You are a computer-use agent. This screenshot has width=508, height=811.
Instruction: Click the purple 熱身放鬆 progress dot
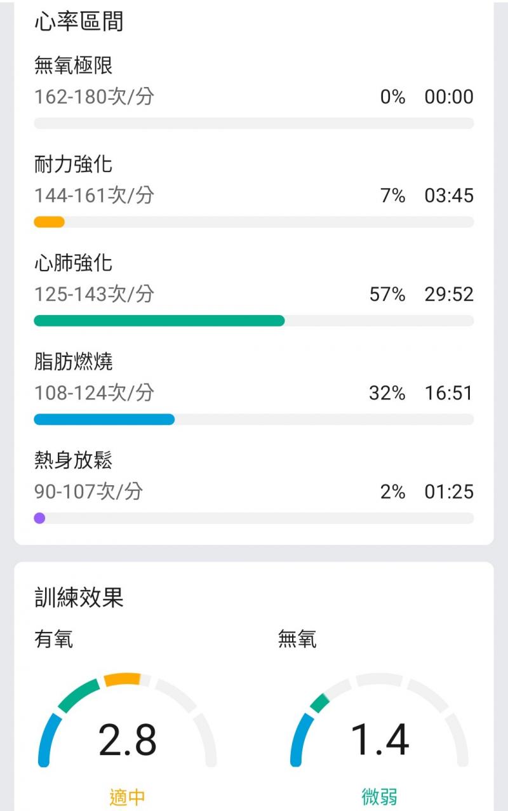point(39,518)
